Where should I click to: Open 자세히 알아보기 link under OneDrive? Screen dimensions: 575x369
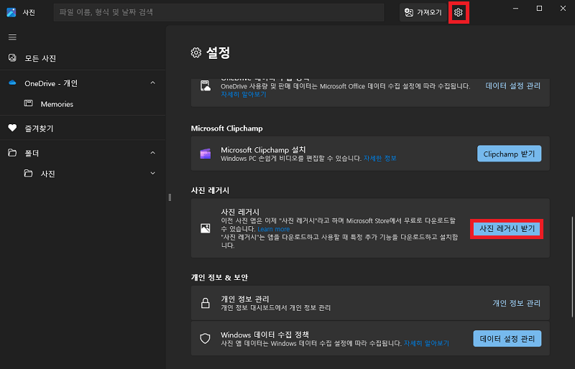point(244,94)
